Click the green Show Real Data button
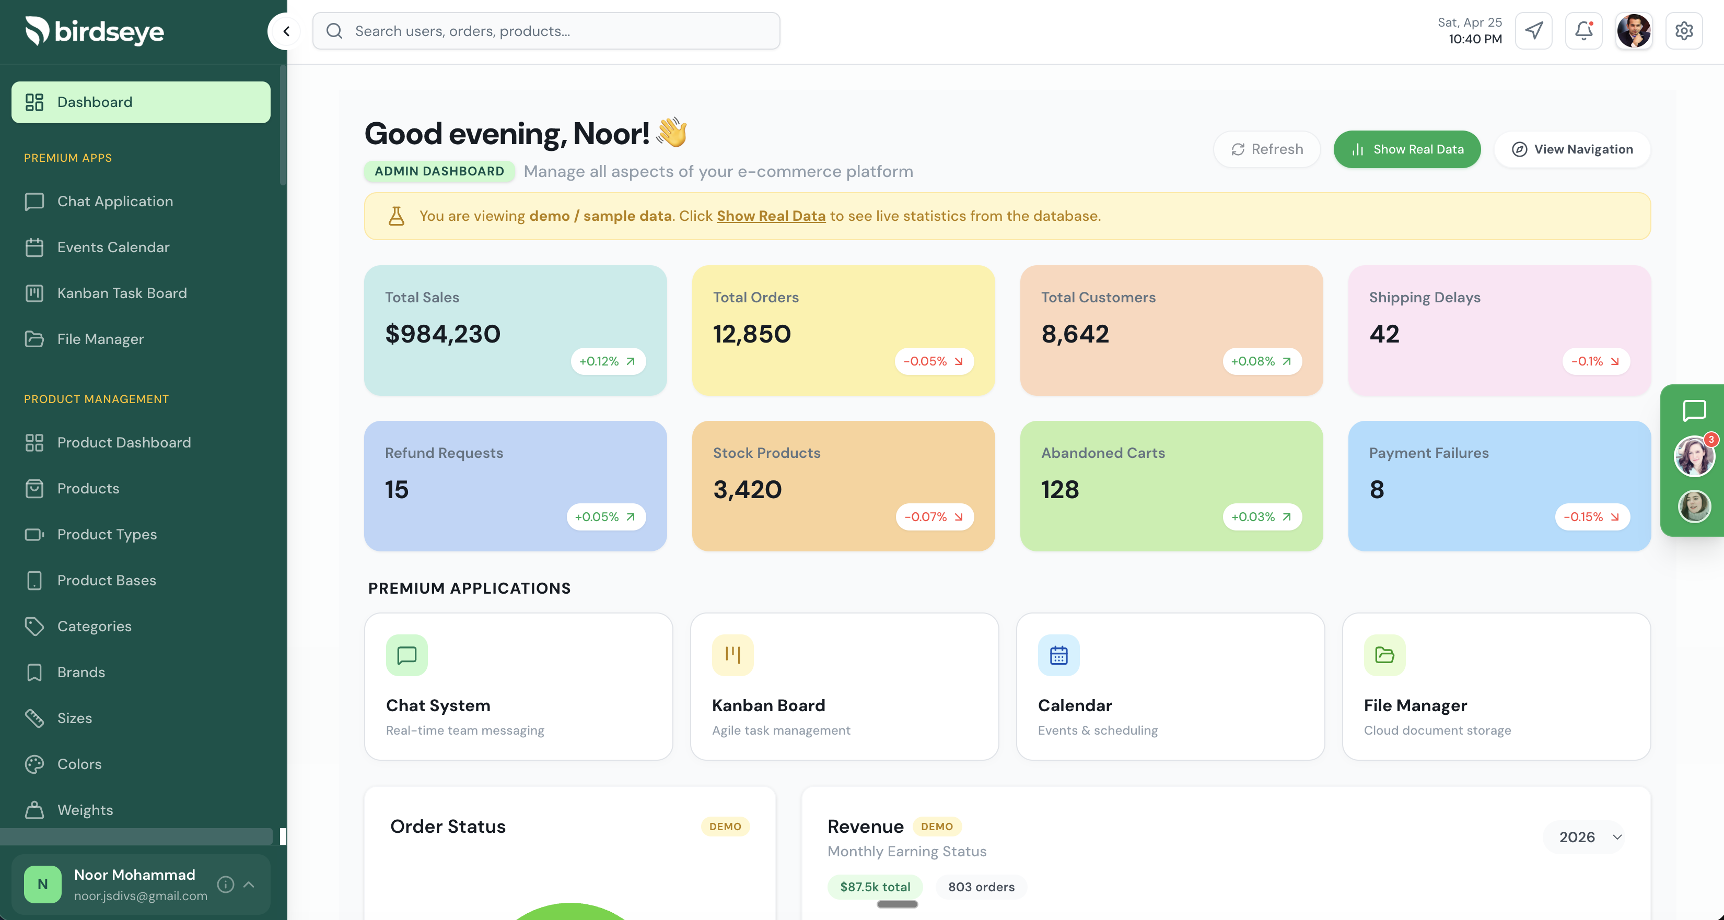 coord(1407,149)
